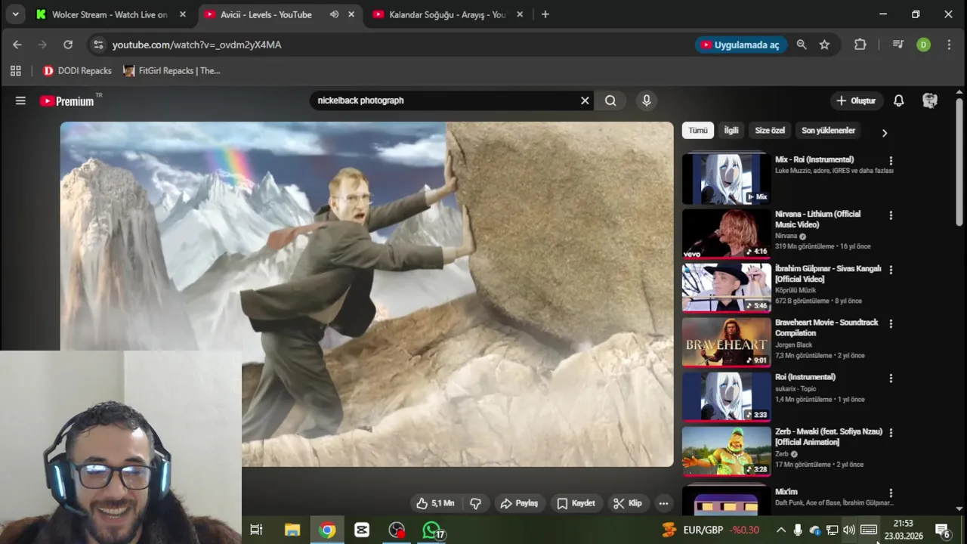Open Chrome extensions puzzle icon
This screenshot has height=544, width=967.
(860, 45)
